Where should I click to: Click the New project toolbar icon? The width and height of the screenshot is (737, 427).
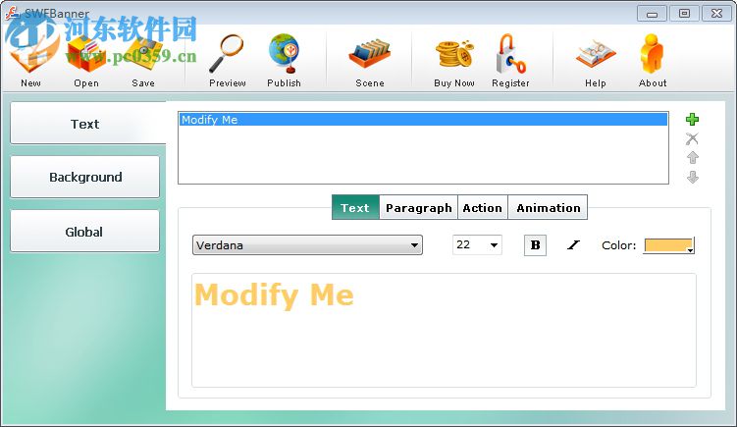31,56
